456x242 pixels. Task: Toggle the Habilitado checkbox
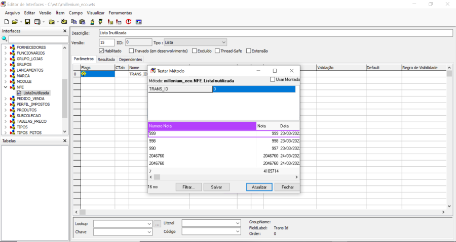[101, 51]
